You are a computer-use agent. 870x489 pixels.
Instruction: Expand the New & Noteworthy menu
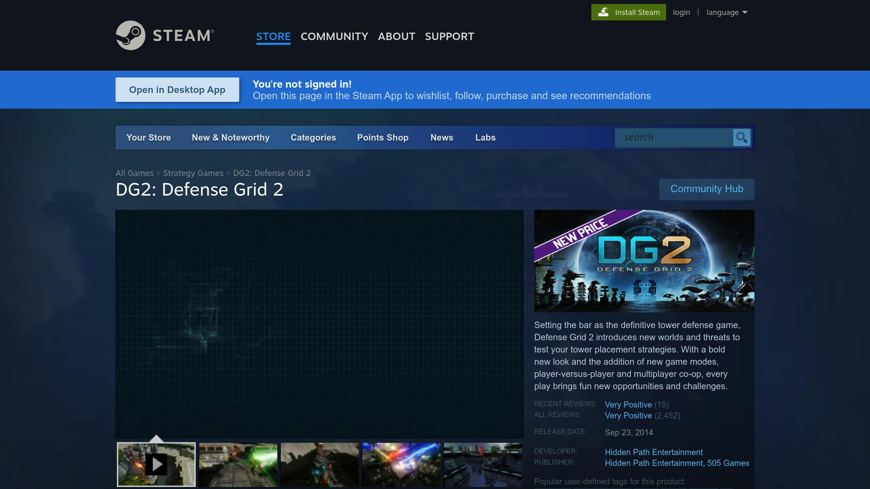(230, 138)
